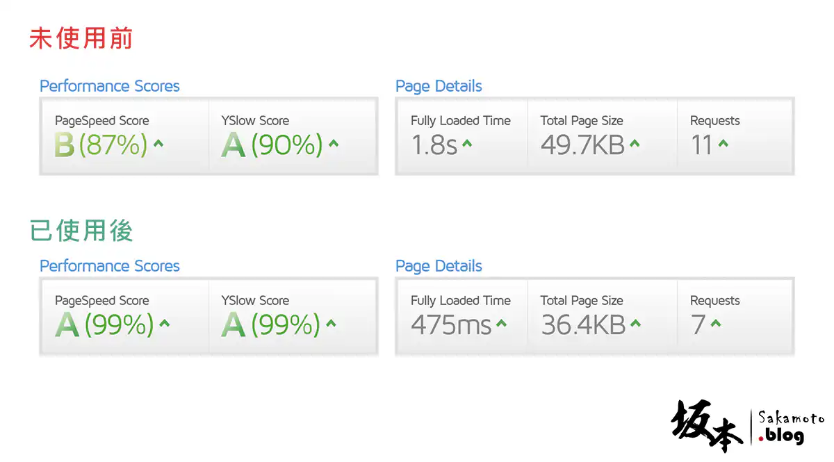834x462 pixels.
Task: Click the up arrow next to 475ms
Action: (502, 324)
